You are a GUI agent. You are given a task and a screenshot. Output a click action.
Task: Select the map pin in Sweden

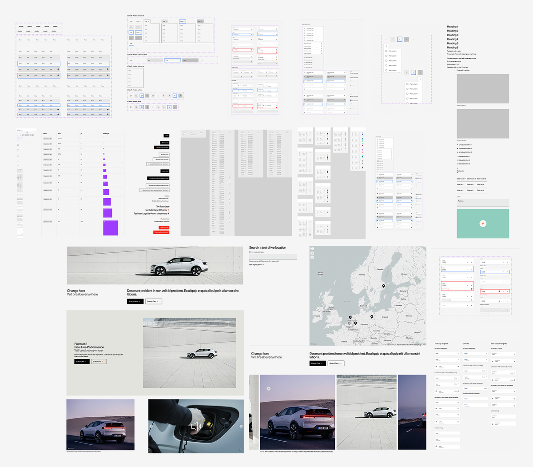pyautogui.click(x=384, y=287)
